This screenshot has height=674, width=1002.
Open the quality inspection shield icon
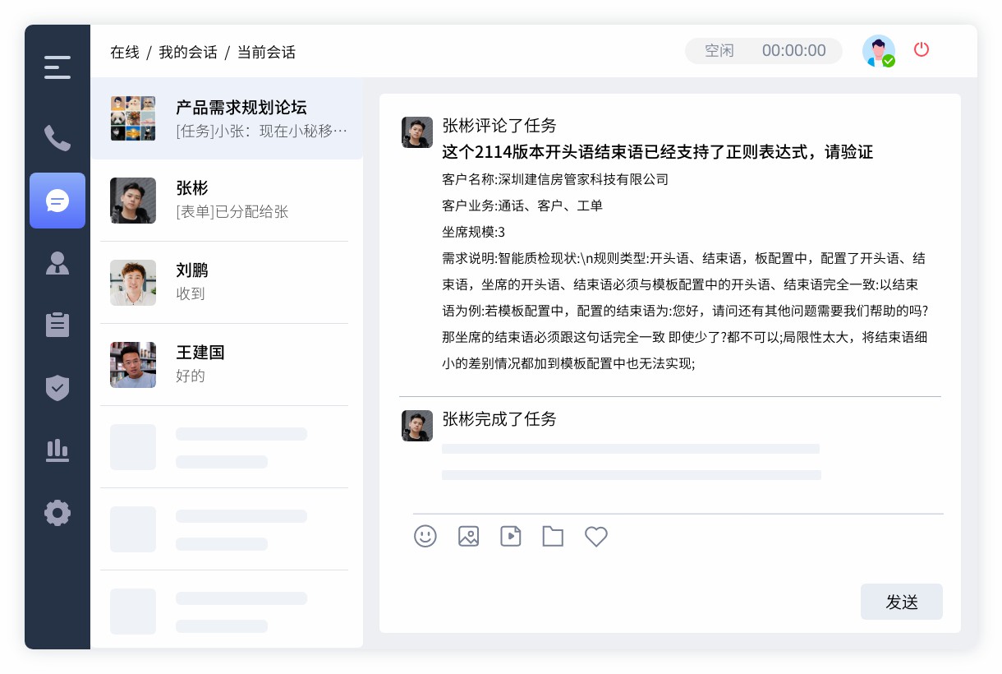[57, 388]
